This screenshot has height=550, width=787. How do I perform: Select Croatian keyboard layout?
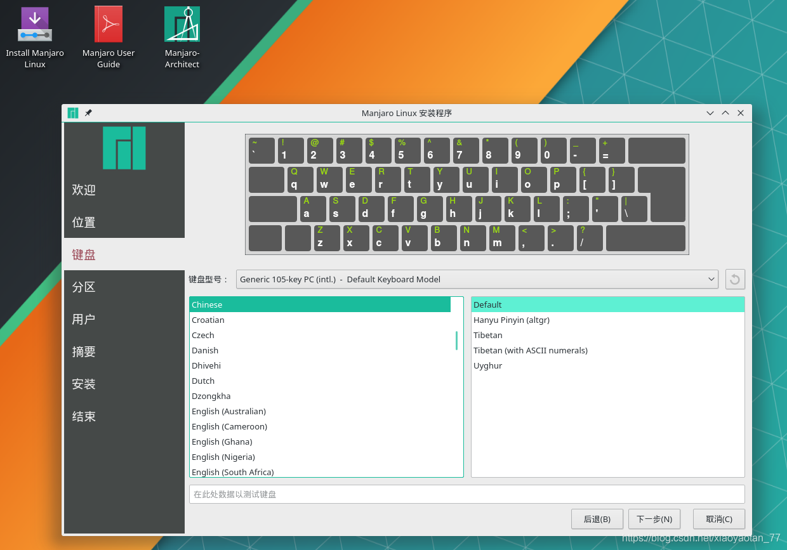coord(320,320)
